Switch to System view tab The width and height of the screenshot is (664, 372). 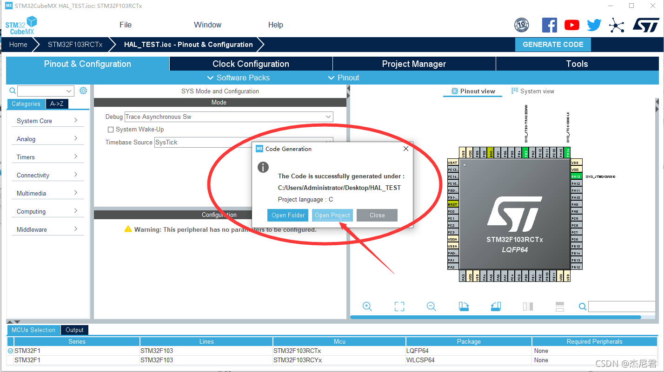point(533,91)
